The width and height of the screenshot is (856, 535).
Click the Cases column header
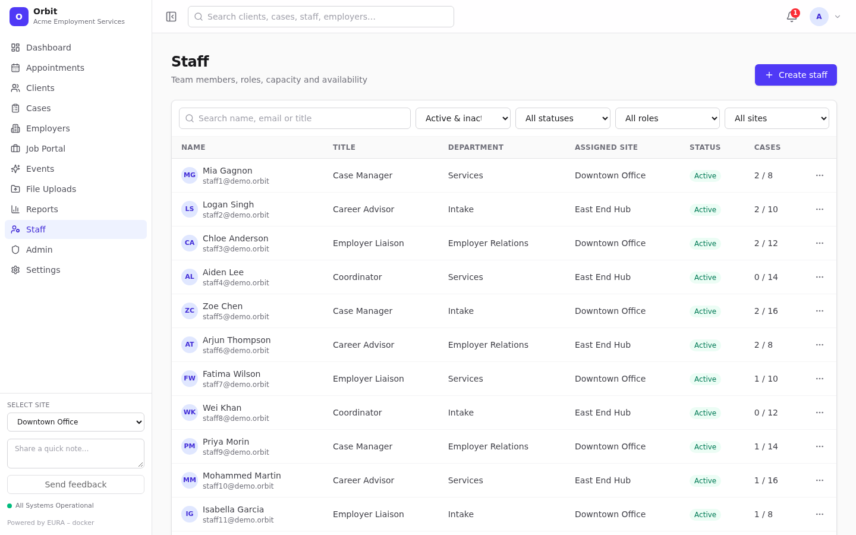pos(767,147)
